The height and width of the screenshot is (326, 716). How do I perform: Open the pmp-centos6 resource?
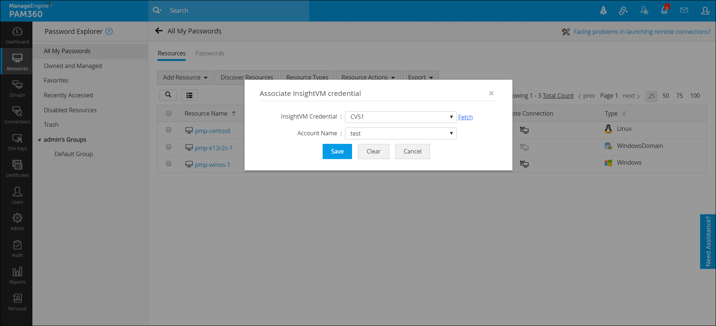(x=213, y=131)
